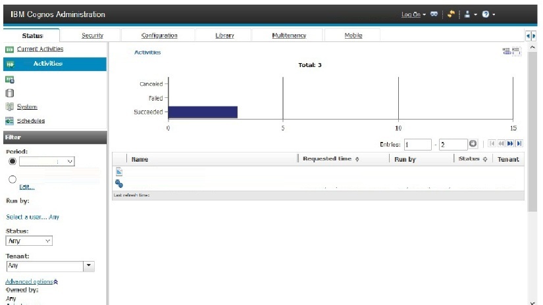Viewport: 543px width, 305px height.
Task: Click the go button next to Entries
Action: click(473, 144)
